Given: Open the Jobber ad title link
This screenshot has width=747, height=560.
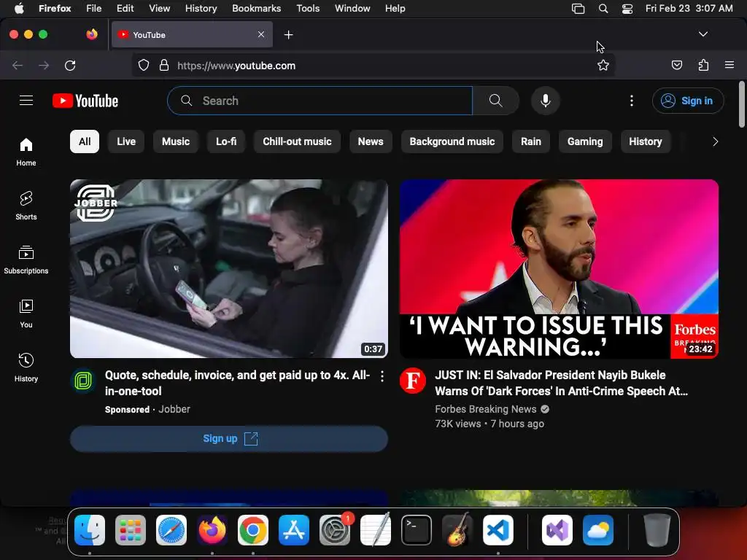Looking at the screenshot, I should point(237,383).
